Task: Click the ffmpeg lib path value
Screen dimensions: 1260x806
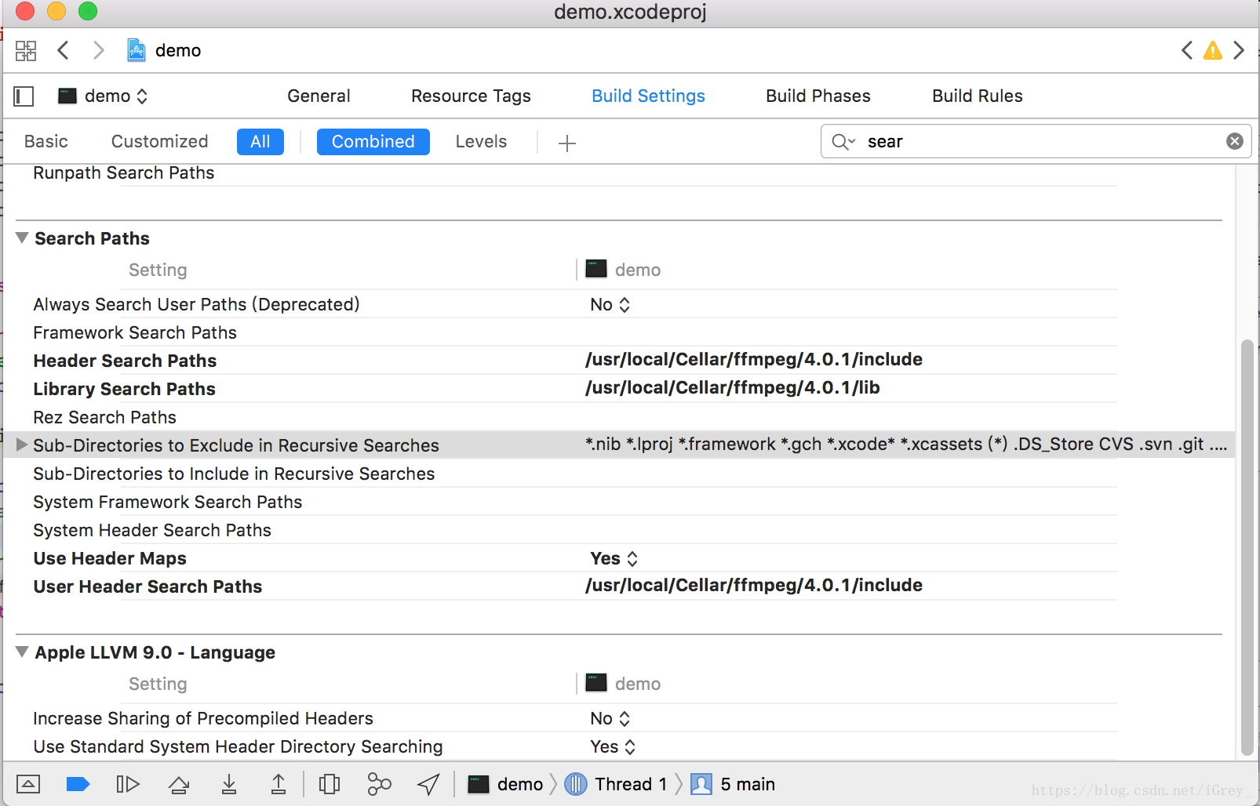Action: point(733,388)
